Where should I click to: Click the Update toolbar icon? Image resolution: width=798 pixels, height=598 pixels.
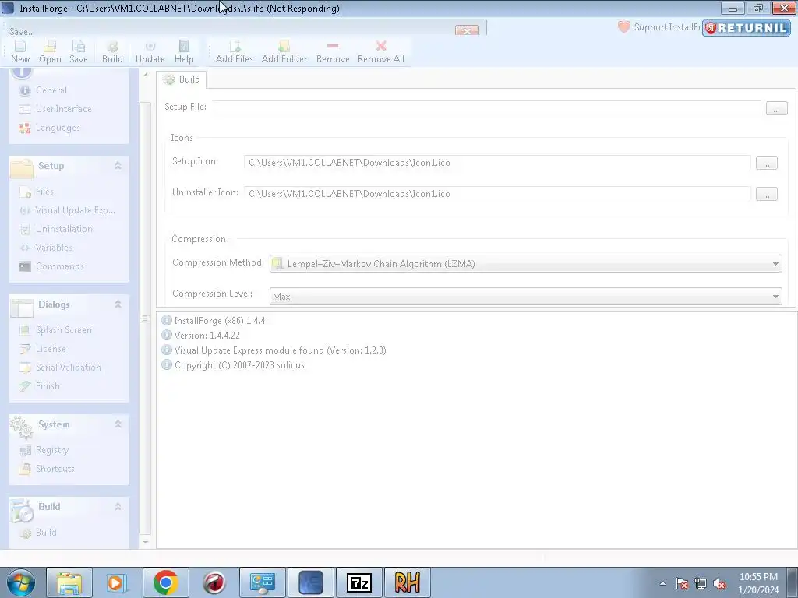150,52
